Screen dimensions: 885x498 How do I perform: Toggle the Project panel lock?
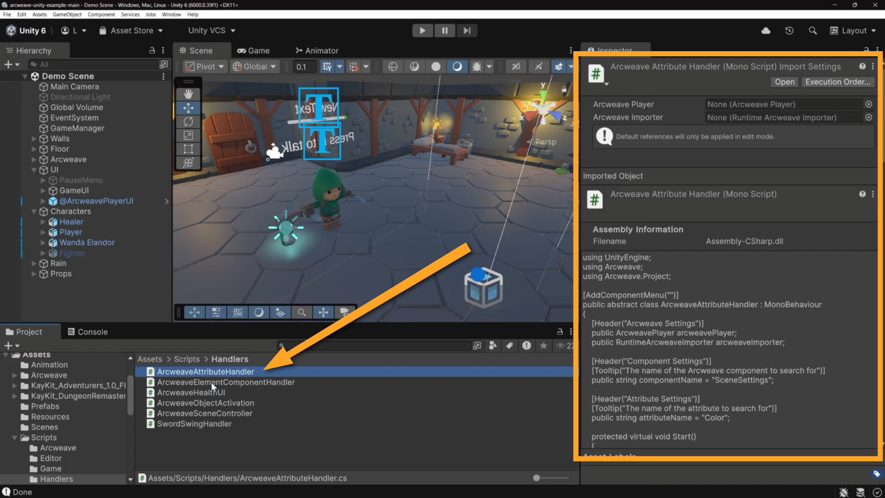(560, 332)
